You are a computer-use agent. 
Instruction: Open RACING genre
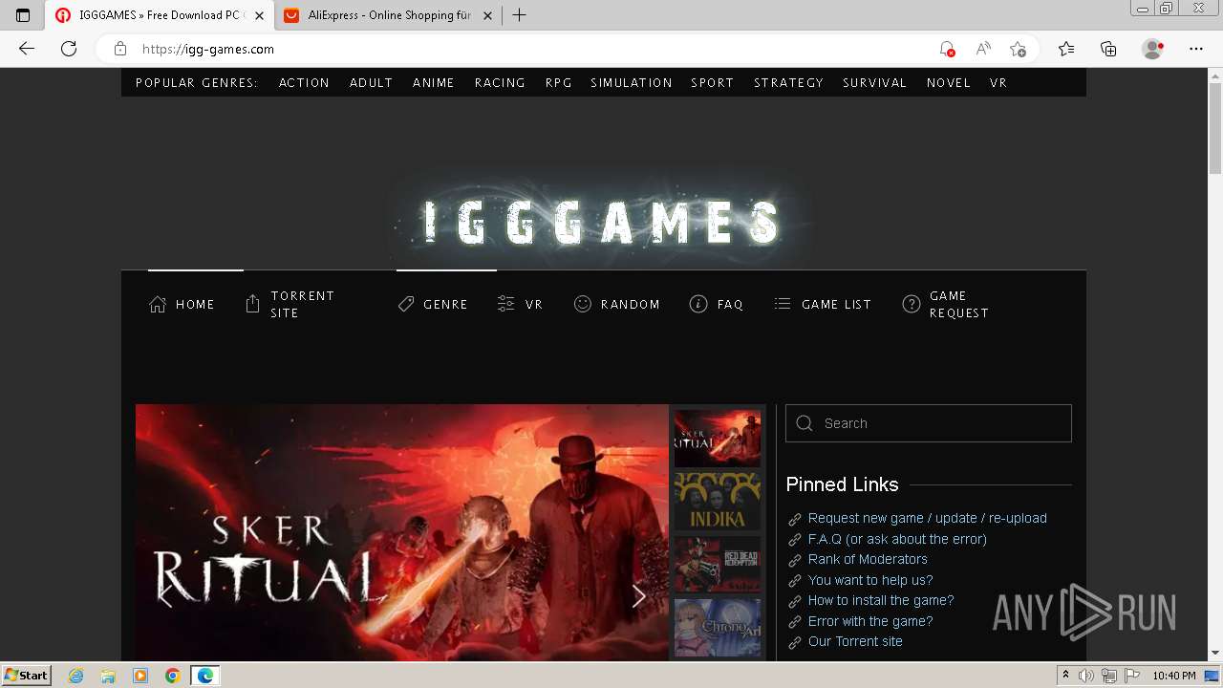coord(500,83)
